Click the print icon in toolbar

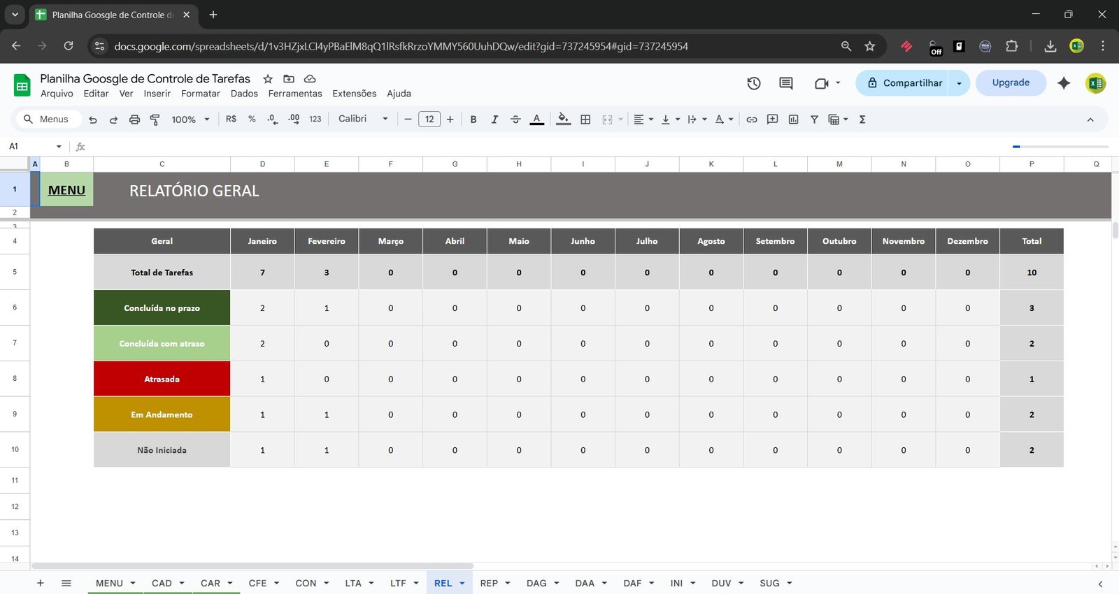tap(134, 119)
